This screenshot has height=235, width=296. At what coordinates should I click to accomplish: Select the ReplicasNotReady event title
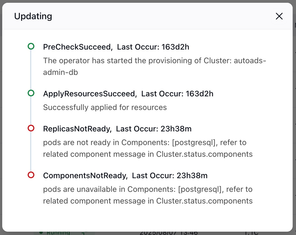tap(77, 129)
